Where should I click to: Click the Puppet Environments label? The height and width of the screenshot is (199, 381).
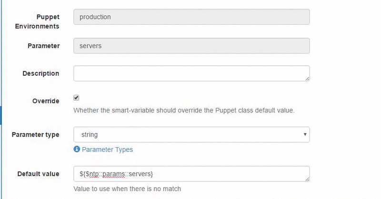coord(41,21)
